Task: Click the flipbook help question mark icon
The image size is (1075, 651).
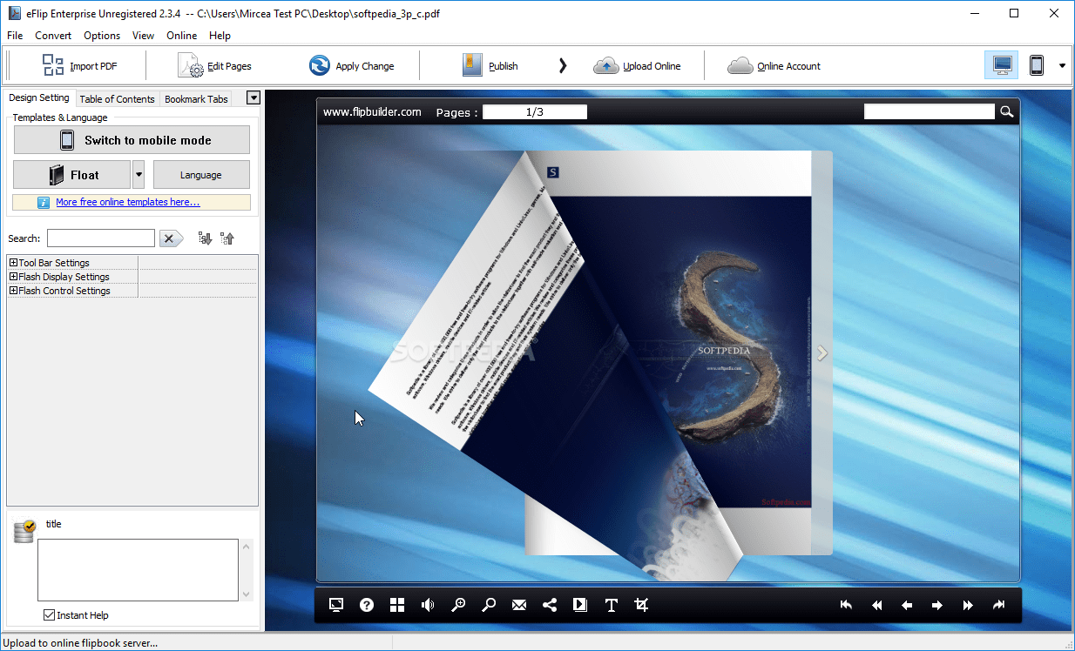Action: (367, 605)
